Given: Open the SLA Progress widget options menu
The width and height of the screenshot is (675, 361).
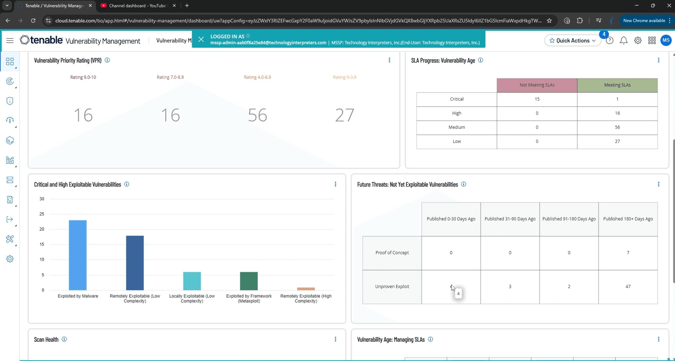Looking at the screenshot, I should tap(659, 60).
